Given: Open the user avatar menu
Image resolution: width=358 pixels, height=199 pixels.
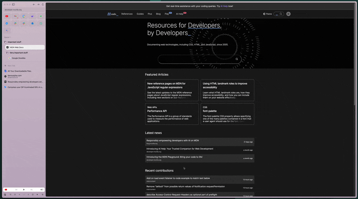Looking at the screenshot, I should point(288,14).
